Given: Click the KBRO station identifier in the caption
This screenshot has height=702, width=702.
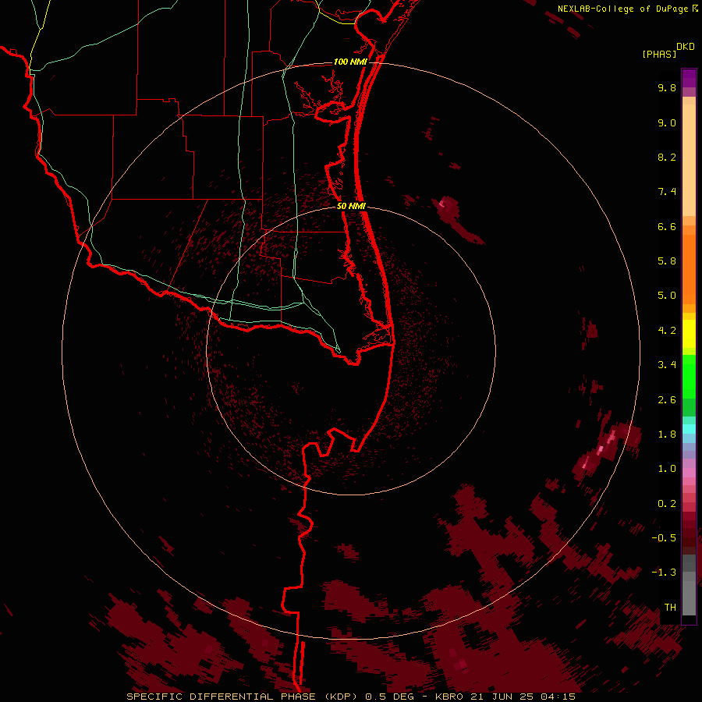Looking at the screenshot, I should [x=450, y=697].
